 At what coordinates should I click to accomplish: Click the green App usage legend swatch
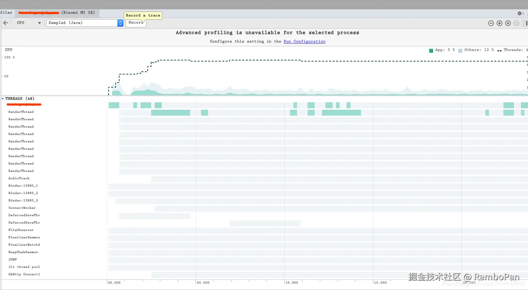[431, 51]
